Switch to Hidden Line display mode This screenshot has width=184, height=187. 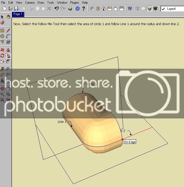coord(143,9)
